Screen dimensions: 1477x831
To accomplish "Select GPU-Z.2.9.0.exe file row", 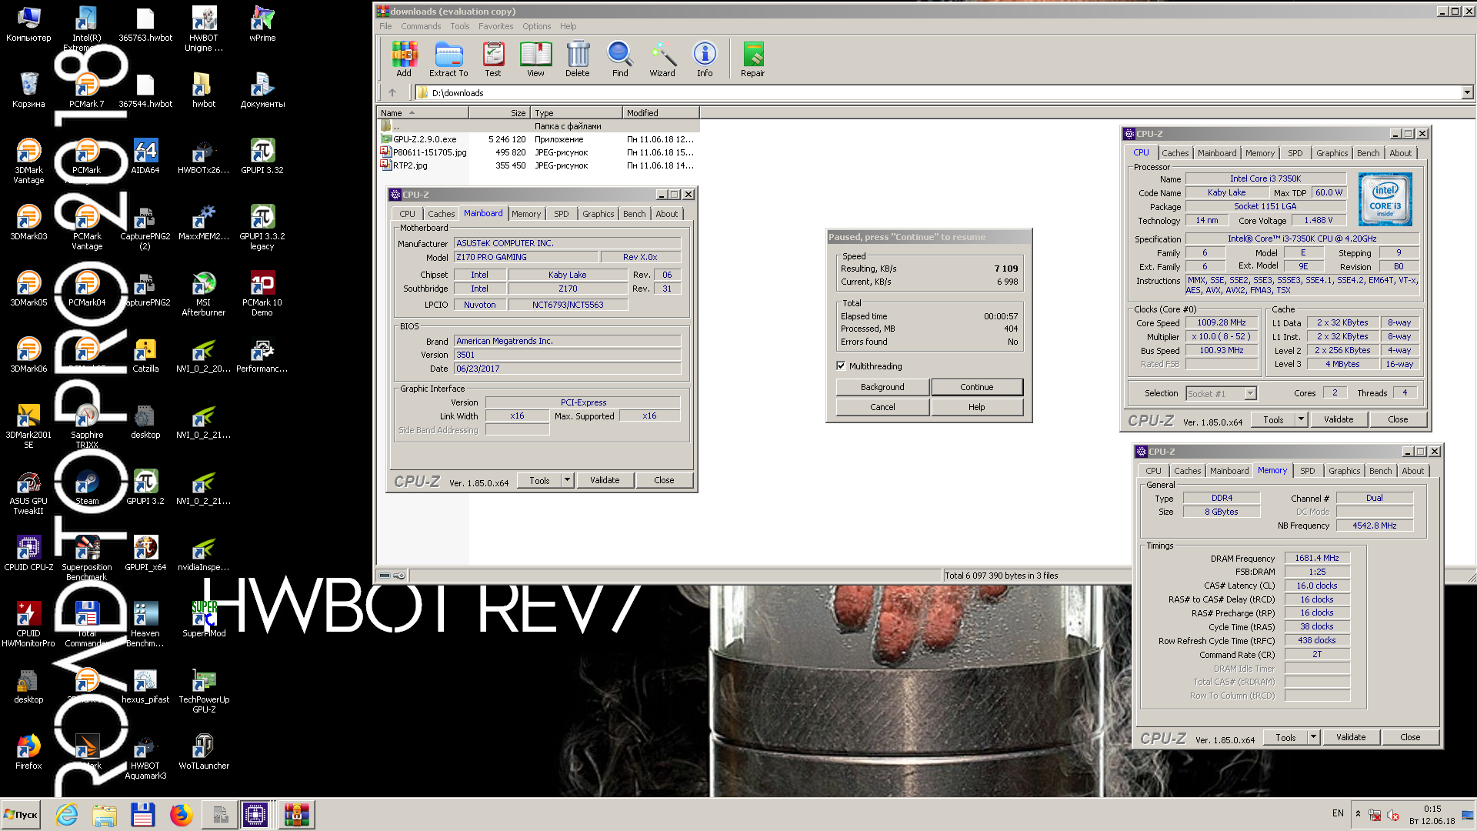I will tap(538, 139).
